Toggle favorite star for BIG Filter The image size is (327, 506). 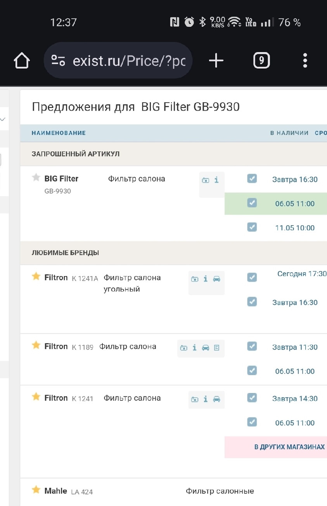coord(36,178)
